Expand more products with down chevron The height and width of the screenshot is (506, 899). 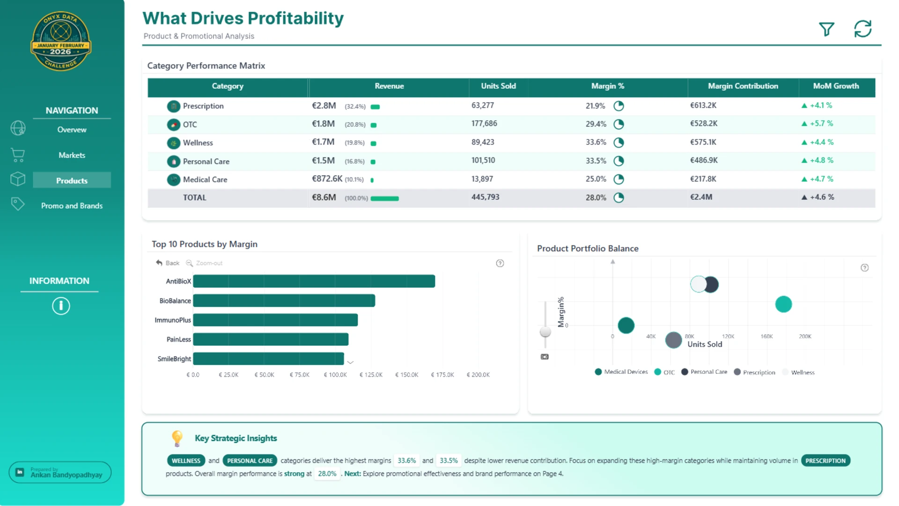tap(350, 362)
